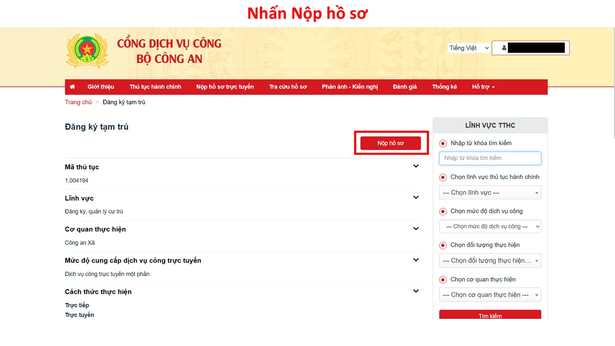Click the LĨNH VỰC TTHC panel header
This screenshot has width=615, height=346.
[490, 125]
